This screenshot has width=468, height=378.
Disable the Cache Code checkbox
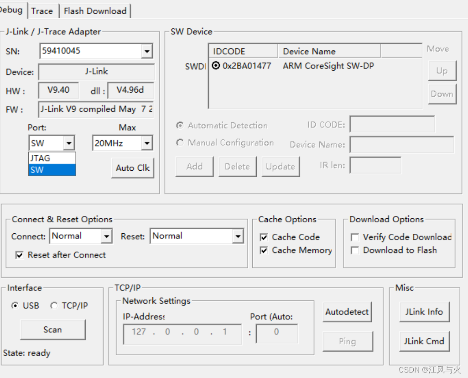[x=263, y=237]
